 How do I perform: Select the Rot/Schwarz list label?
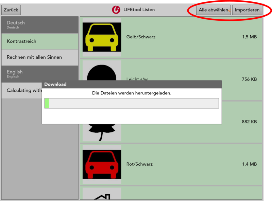tap(139, 164)
